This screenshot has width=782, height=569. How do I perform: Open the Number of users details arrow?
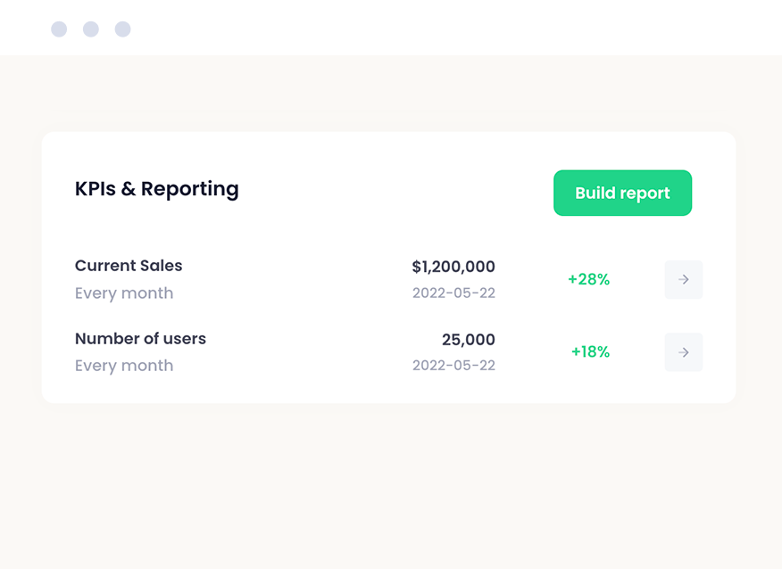683,352
